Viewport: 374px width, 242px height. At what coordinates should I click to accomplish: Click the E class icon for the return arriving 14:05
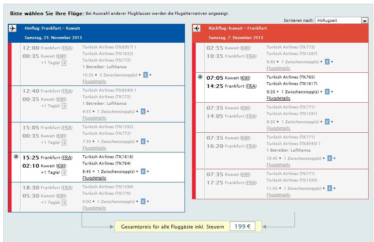(327, 122)
